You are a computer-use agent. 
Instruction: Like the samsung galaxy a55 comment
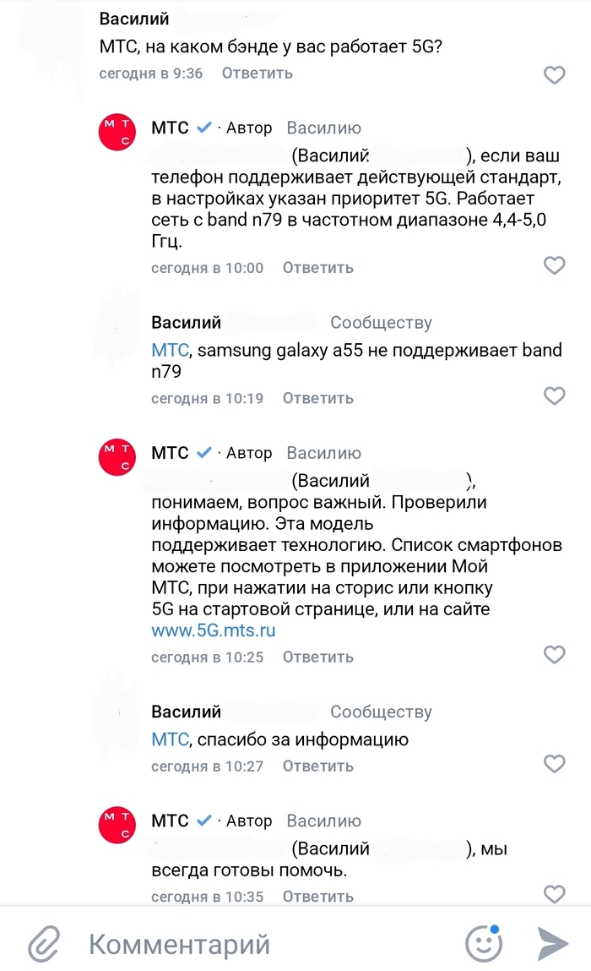pos(554,395)
